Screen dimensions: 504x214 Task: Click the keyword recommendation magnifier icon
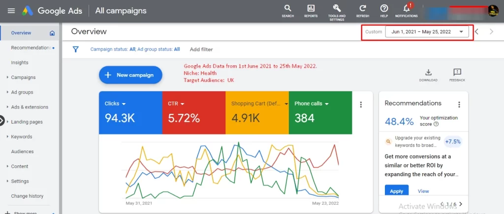pos(388,141)
